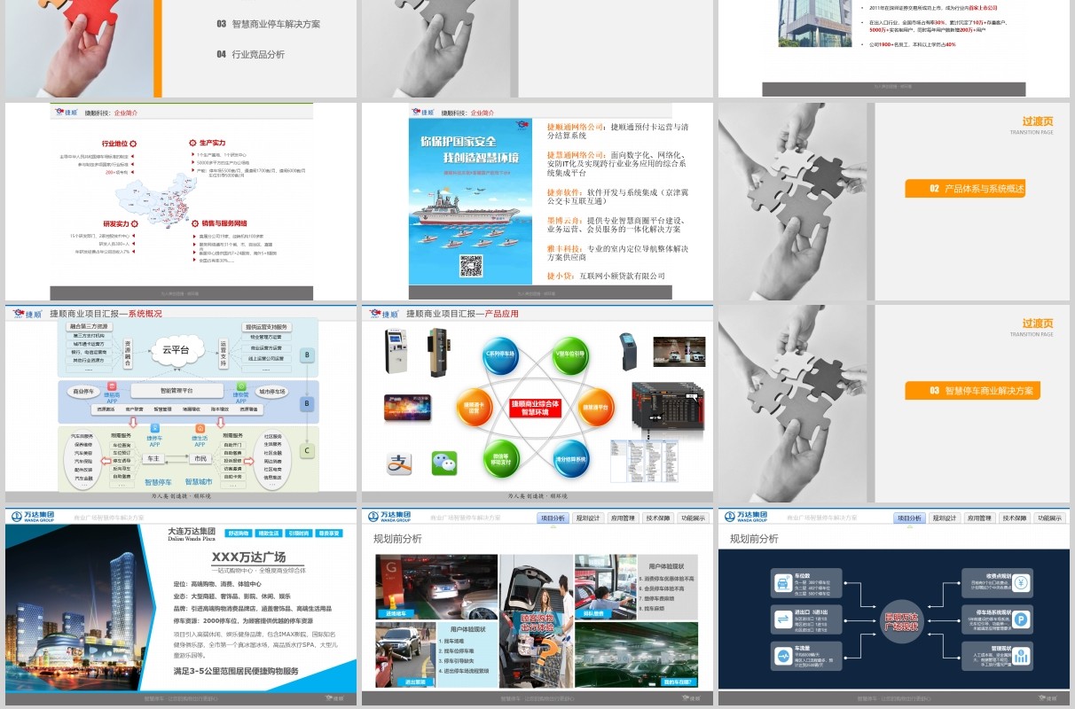Click the gear icon beside 研发实力
Screen dimensions: 1075x709
(x=133, y=223)
